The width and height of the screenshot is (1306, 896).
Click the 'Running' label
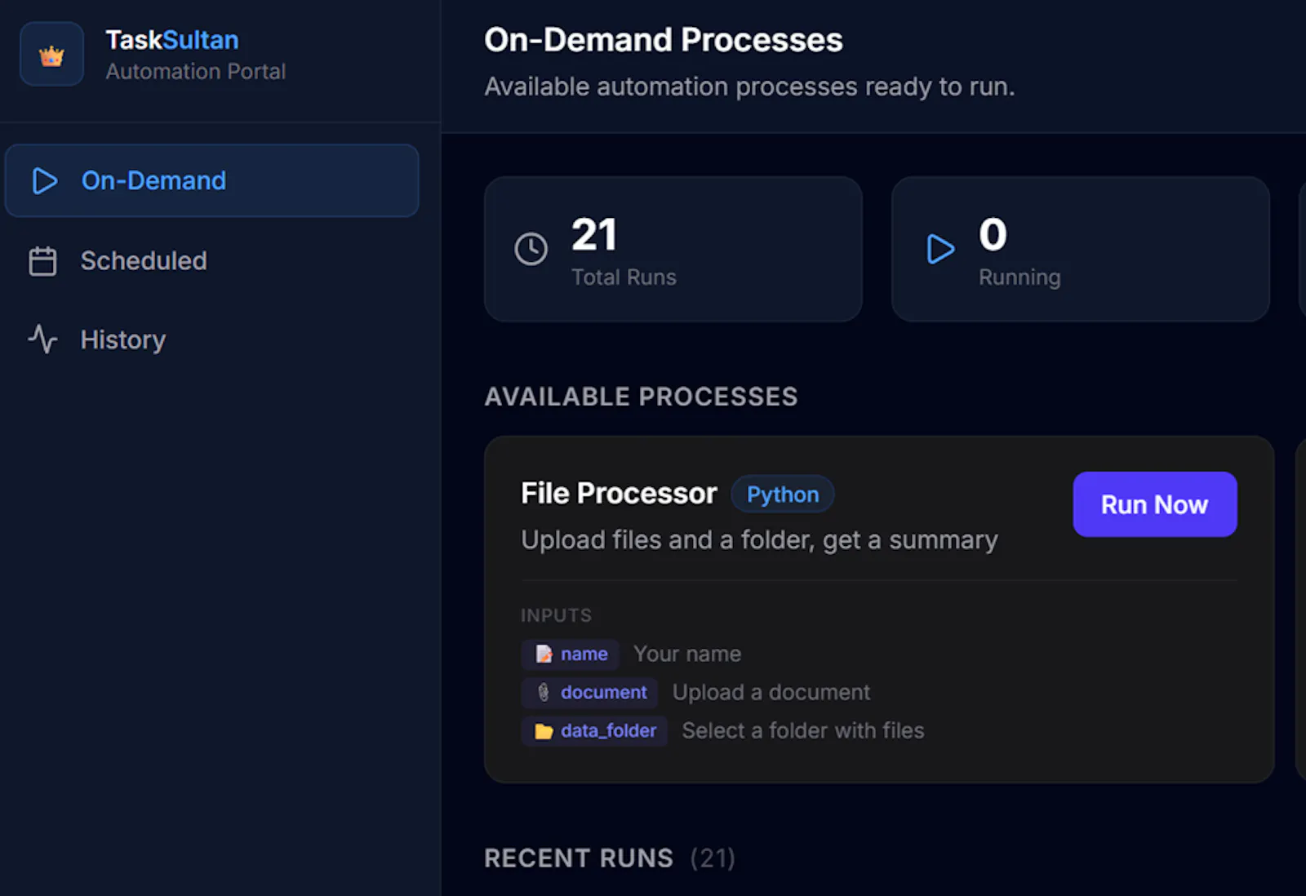(x=1019, y=277)
